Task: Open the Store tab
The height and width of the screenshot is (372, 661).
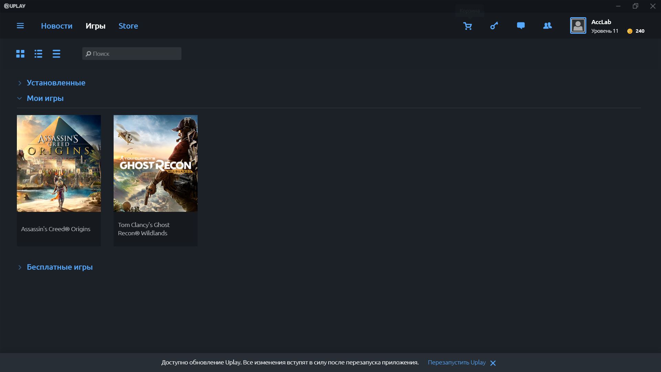Action: (x=128, y=26)
